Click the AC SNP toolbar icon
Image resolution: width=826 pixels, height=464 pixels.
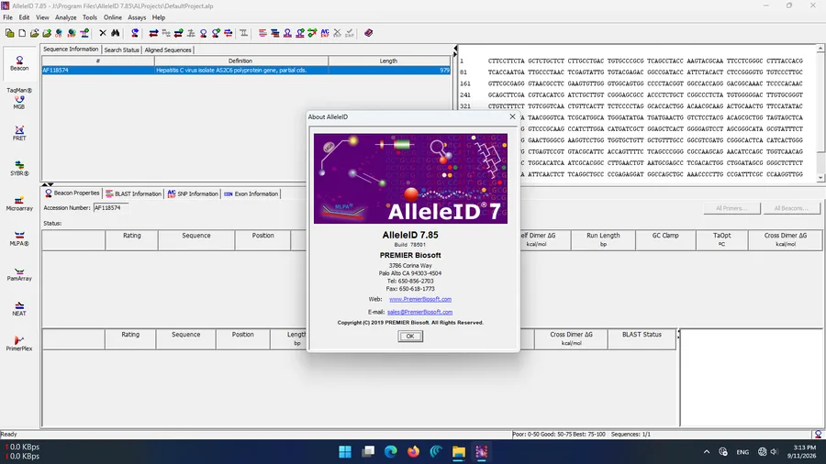(325, 33)
